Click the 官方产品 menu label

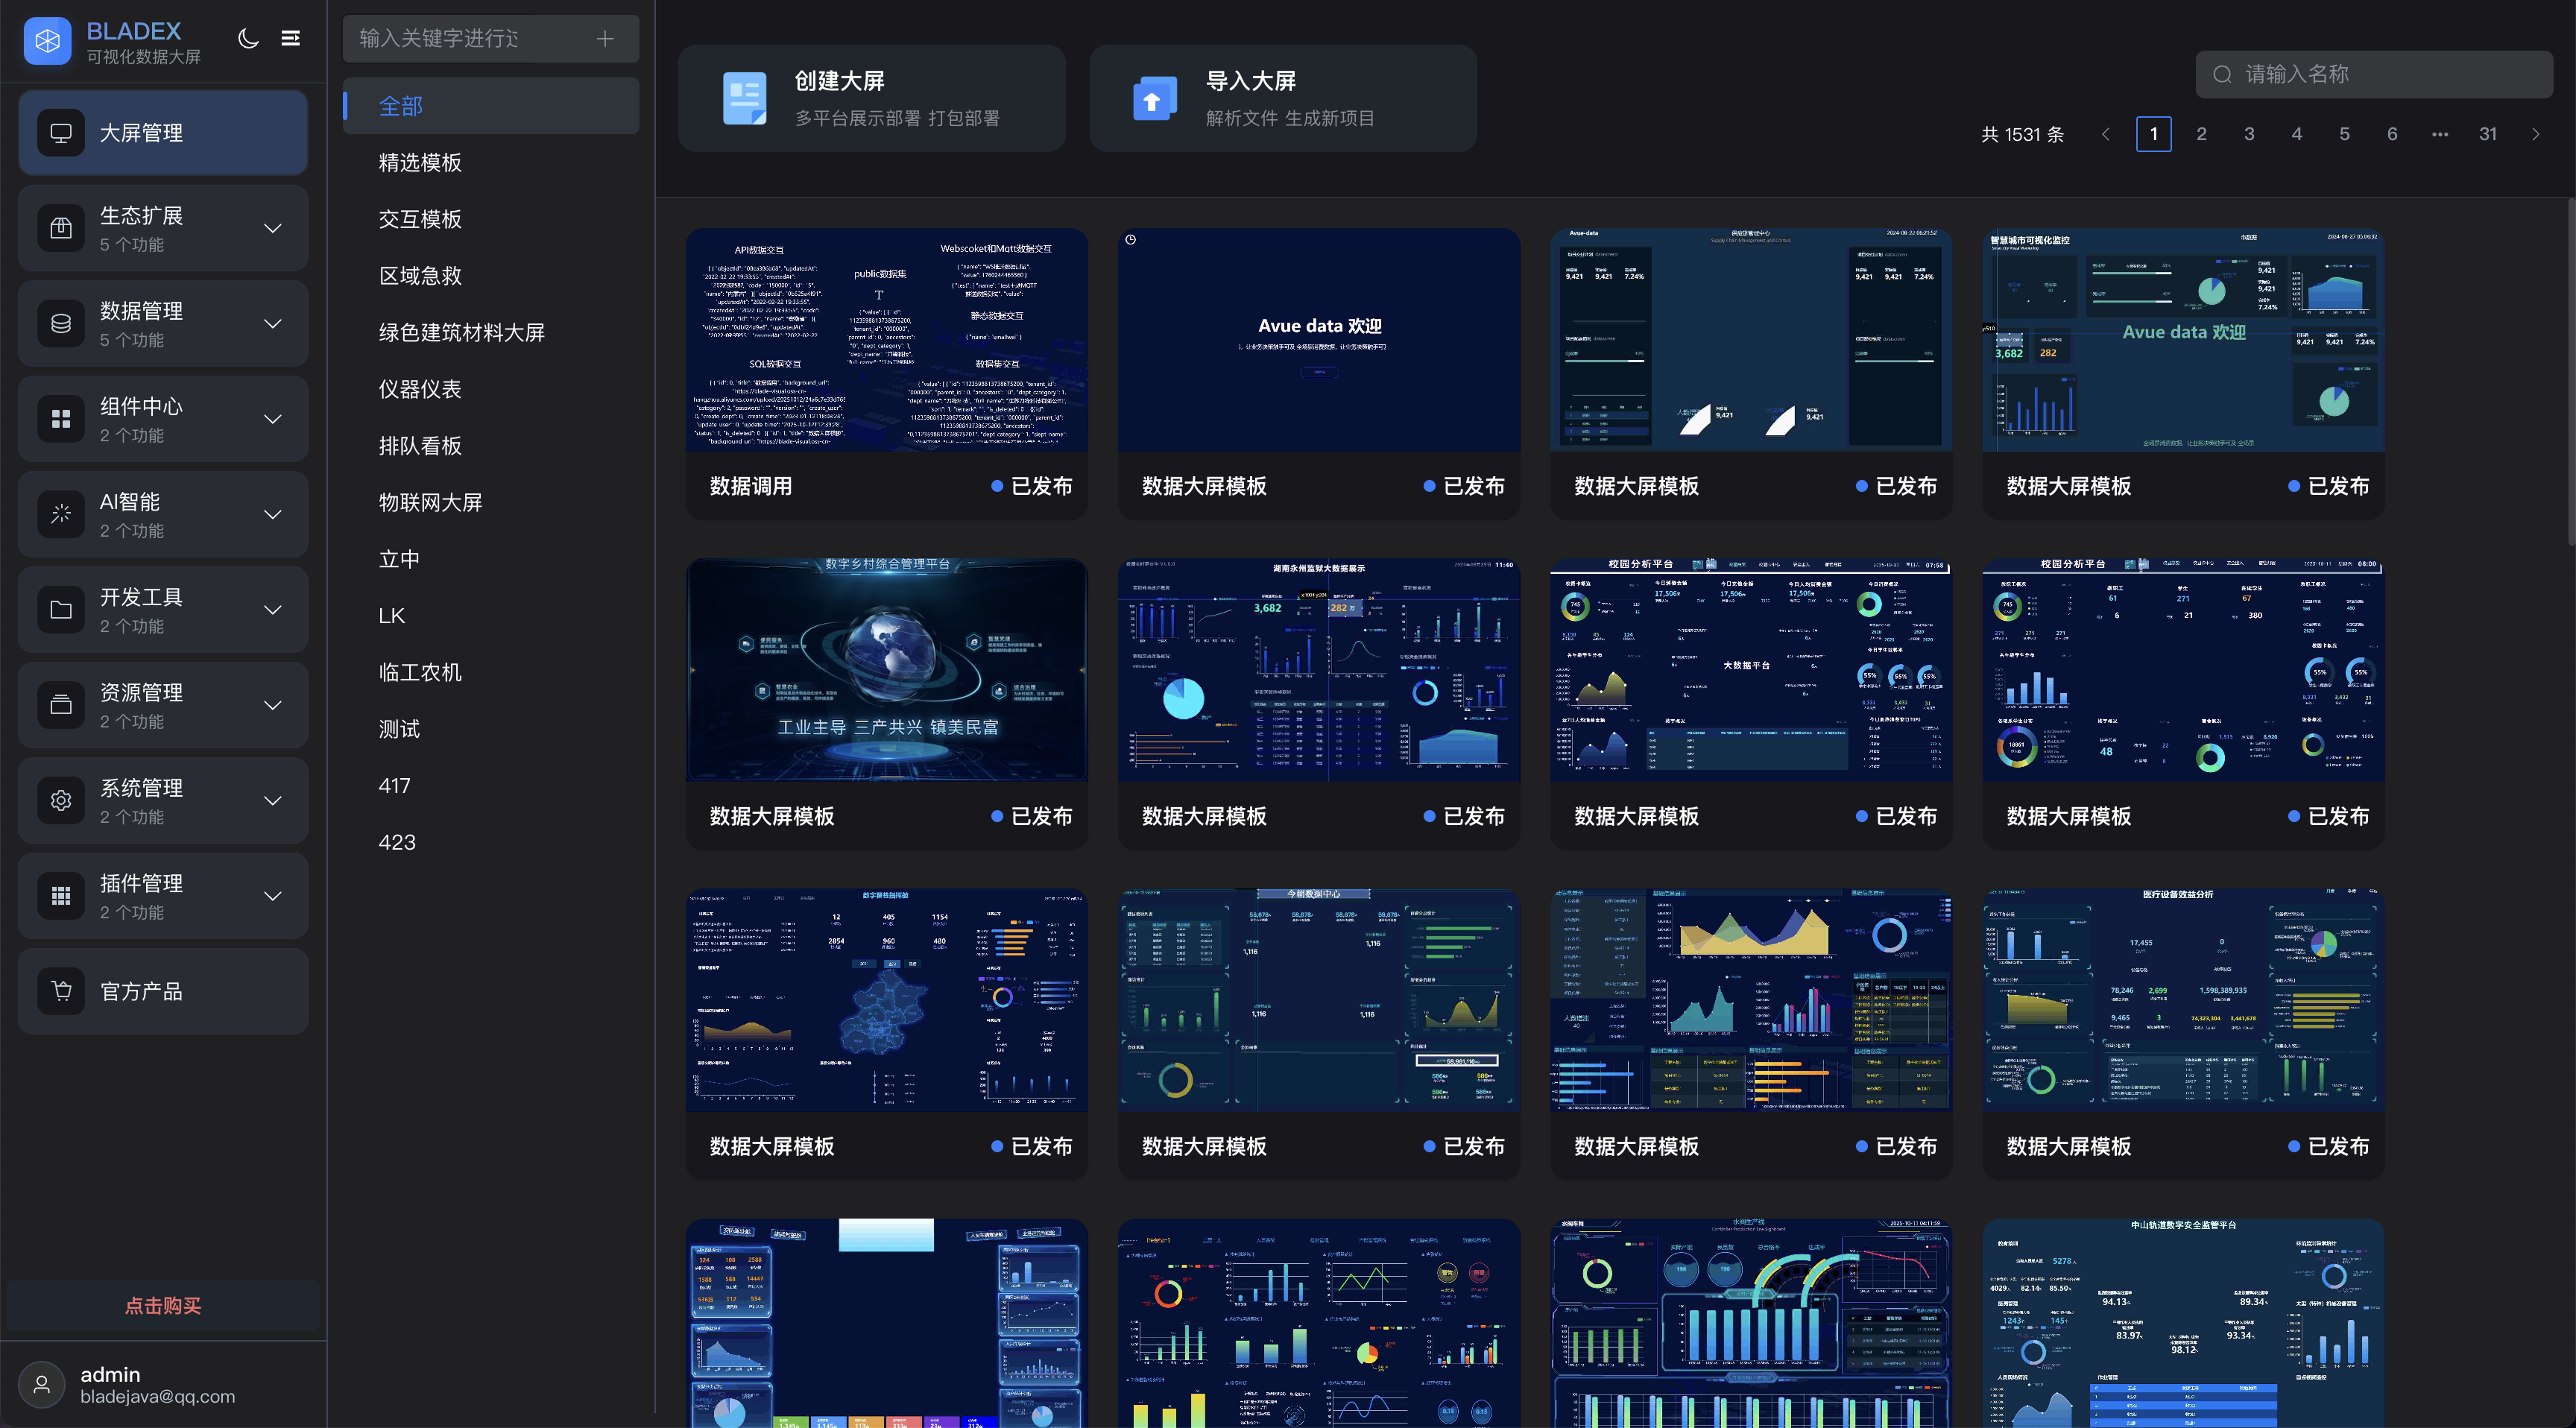[x=141, y=991]
